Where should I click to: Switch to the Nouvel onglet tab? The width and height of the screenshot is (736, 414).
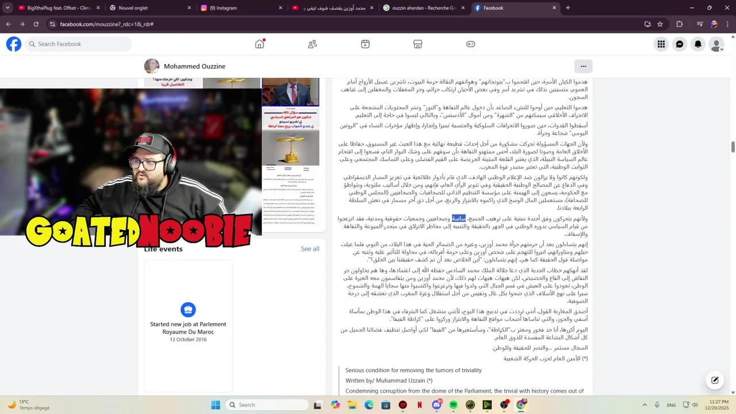tap(151, 8)
